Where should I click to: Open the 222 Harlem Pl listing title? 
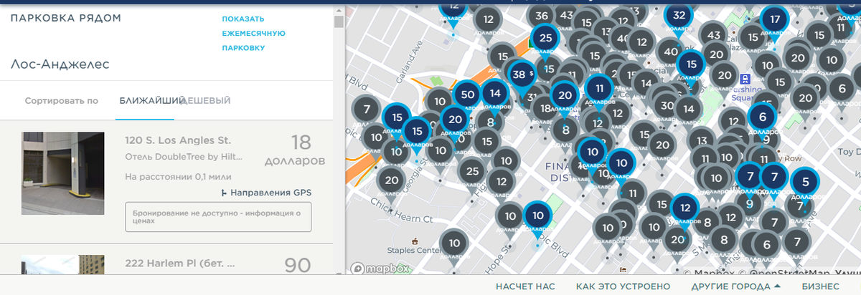click(x=179, y=264)
